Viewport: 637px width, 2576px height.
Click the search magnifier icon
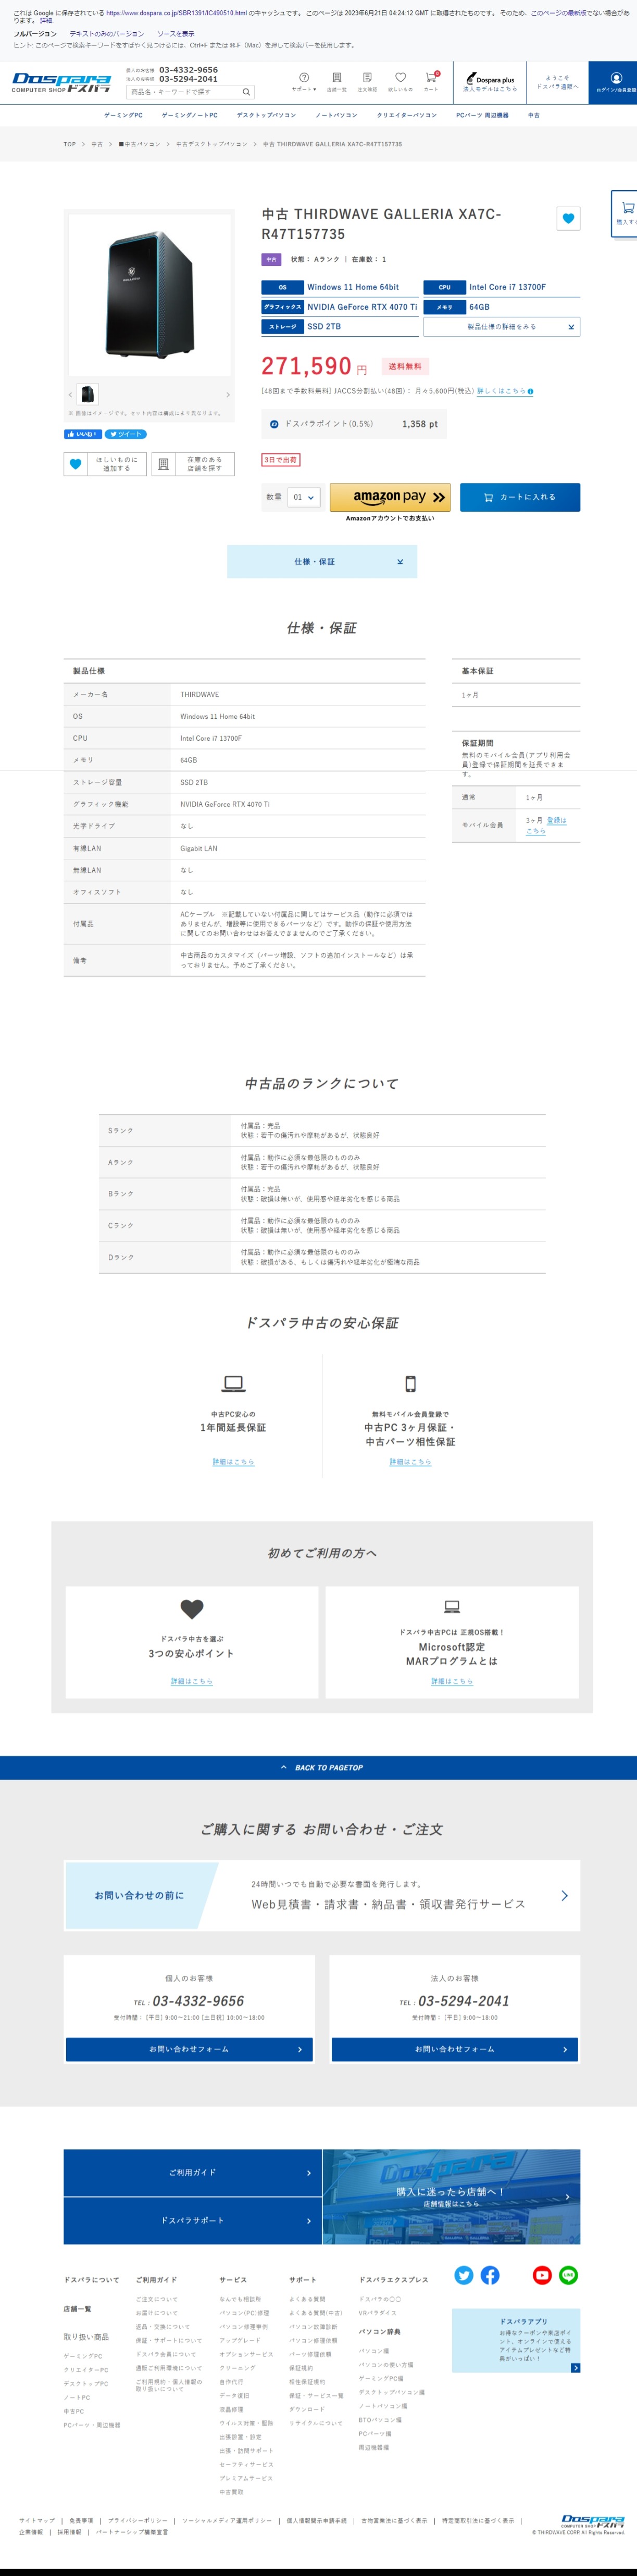[246, 92]
